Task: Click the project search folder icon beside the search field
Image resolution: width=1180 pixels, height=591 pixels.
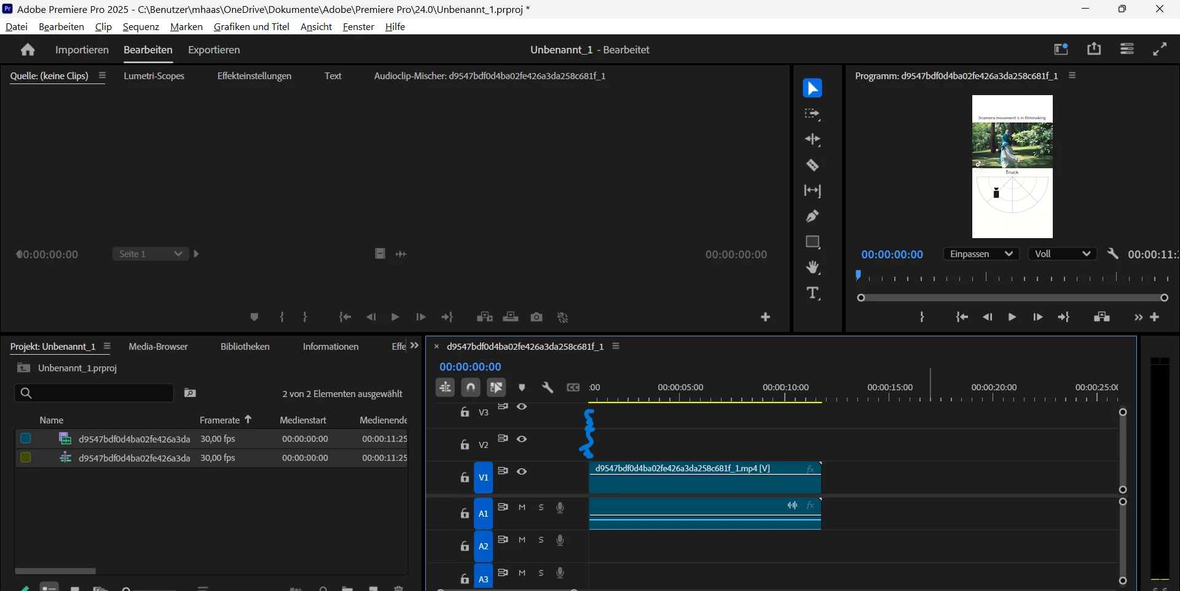Action: (190, 393)
